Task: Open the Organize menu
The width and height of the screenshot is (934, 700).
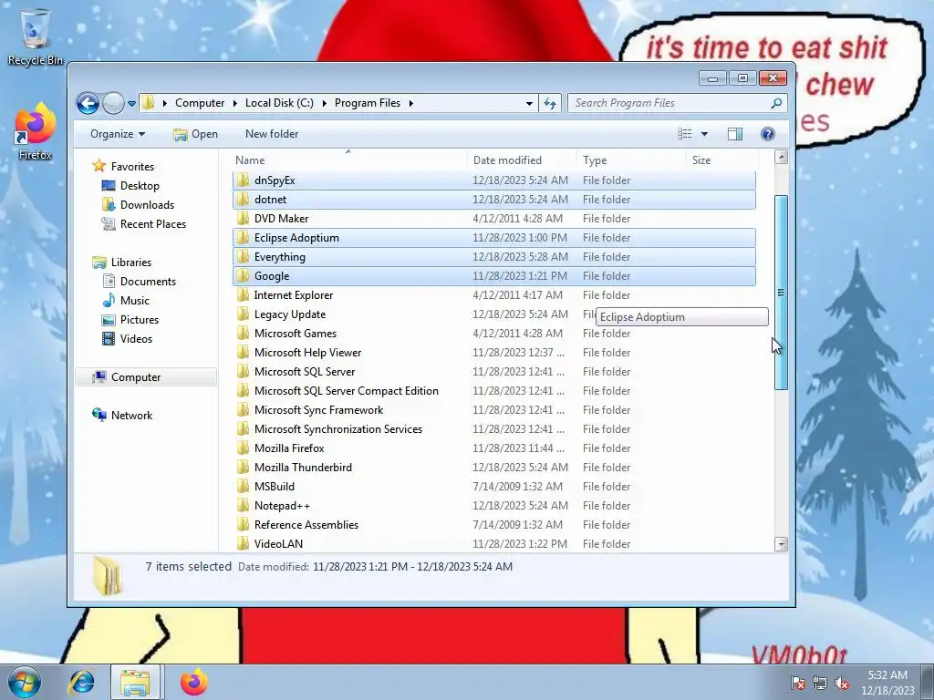Action: [x=118, y=134]
